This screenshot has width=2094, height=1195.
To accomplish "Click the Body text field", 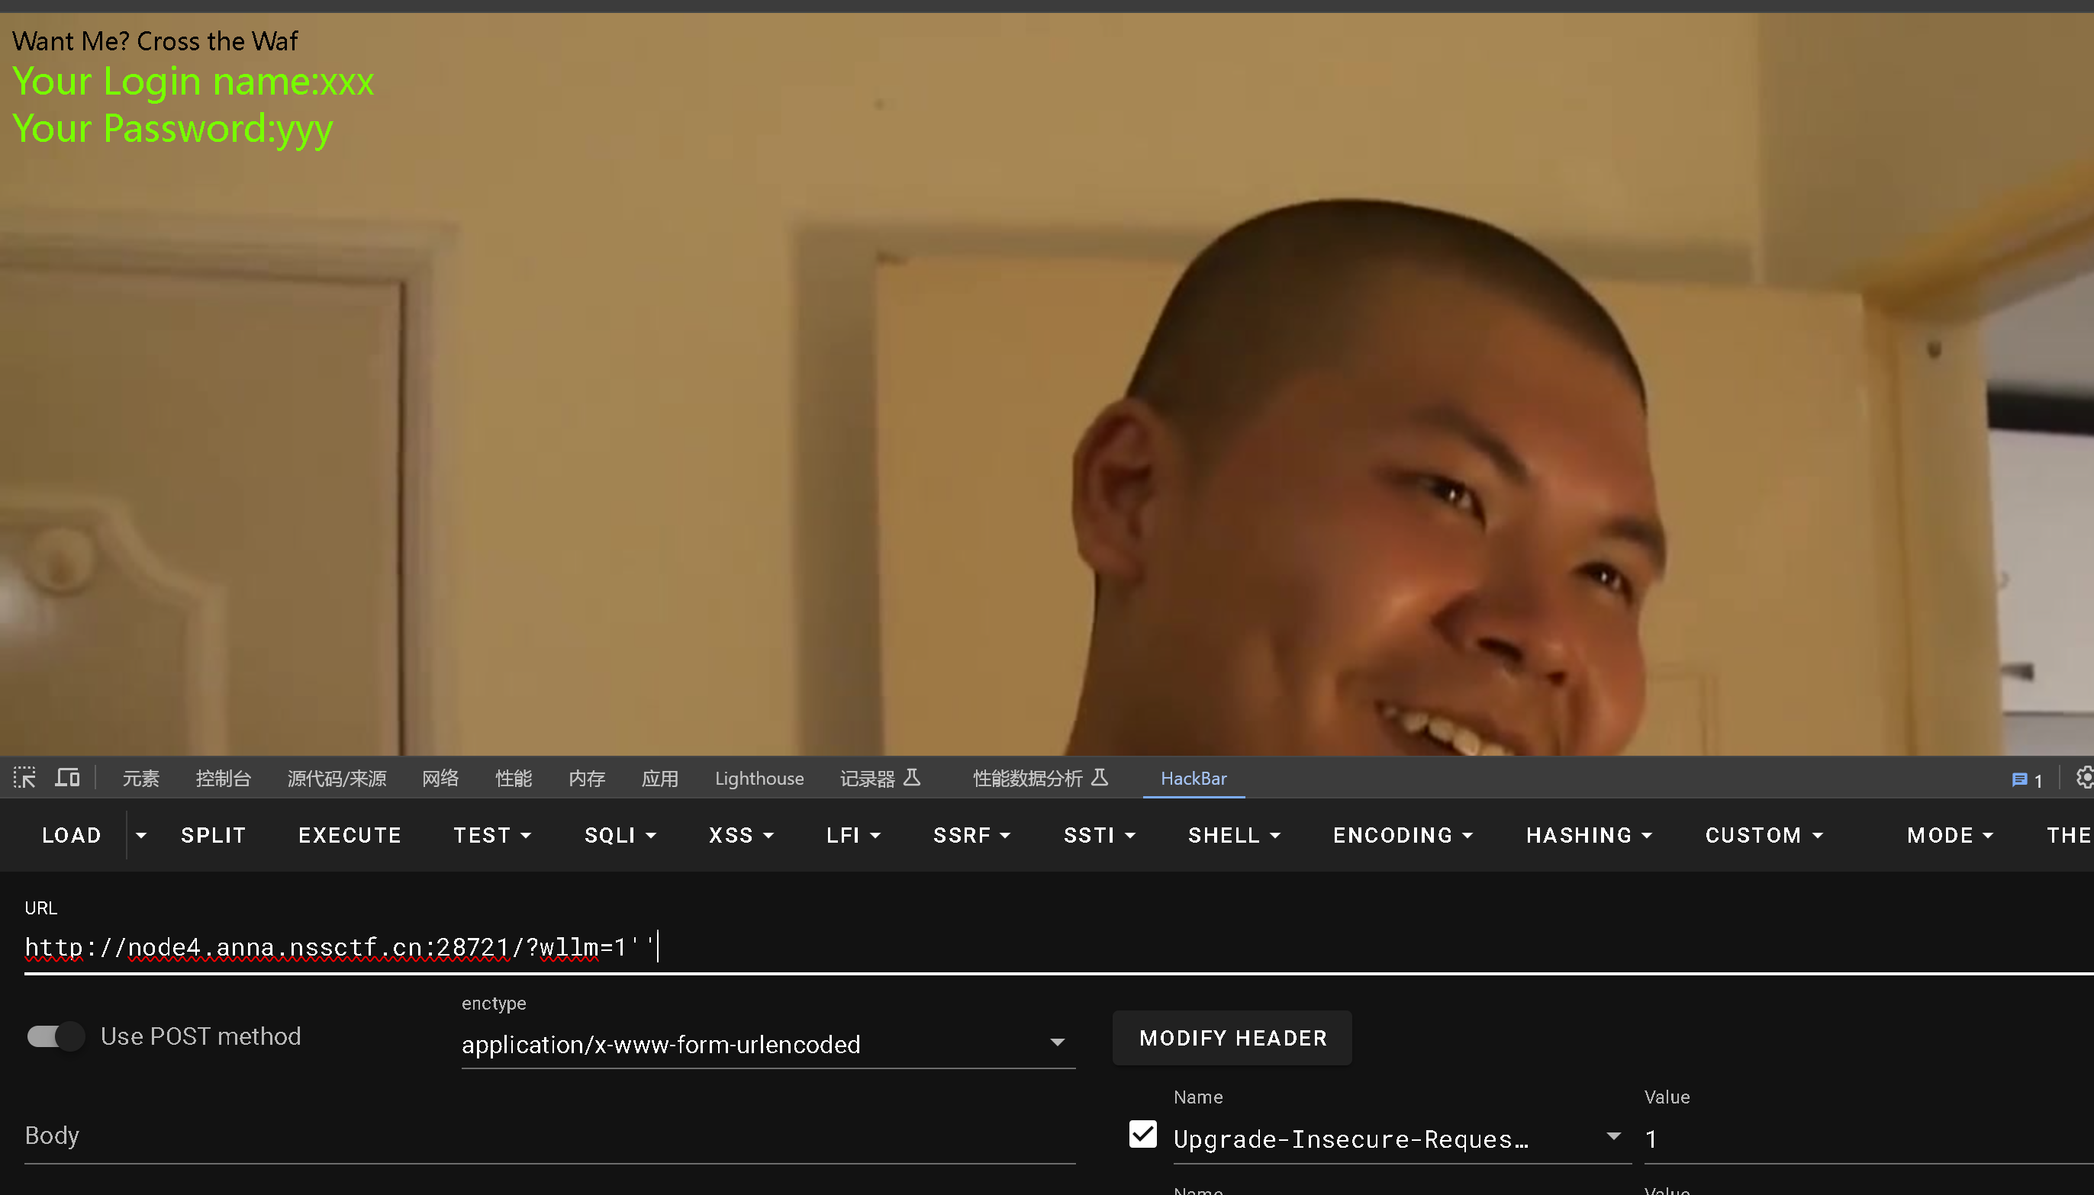I will click(549, 1137).
